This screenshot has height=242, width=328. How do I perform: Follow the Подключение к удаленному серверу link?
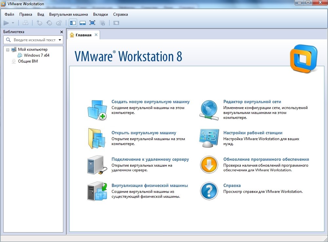coord(150,159)
